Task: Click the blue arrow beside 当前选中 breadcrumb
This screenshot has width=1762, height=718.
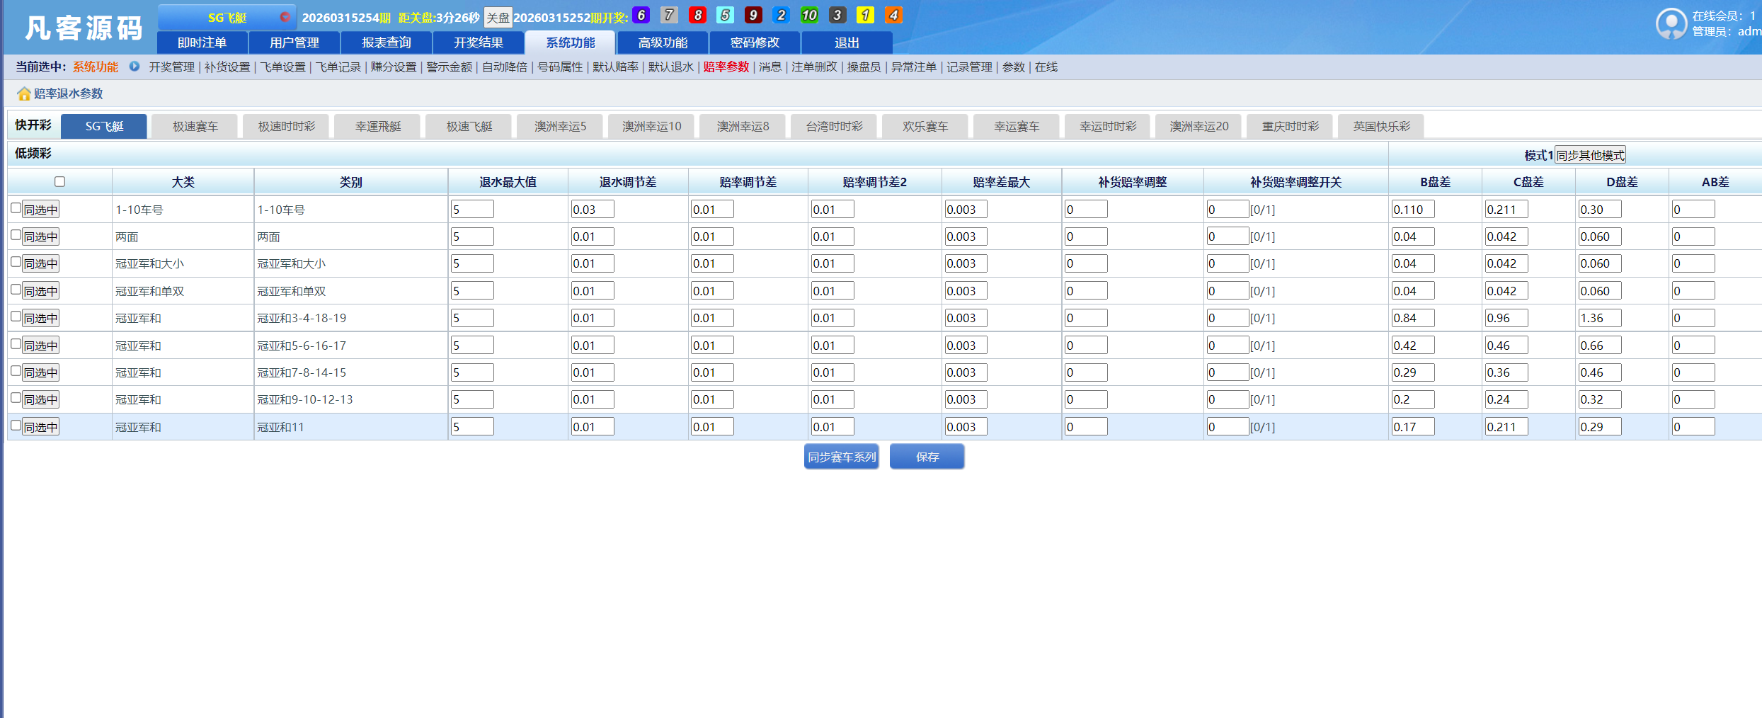Action: click(x=135, y=67)
